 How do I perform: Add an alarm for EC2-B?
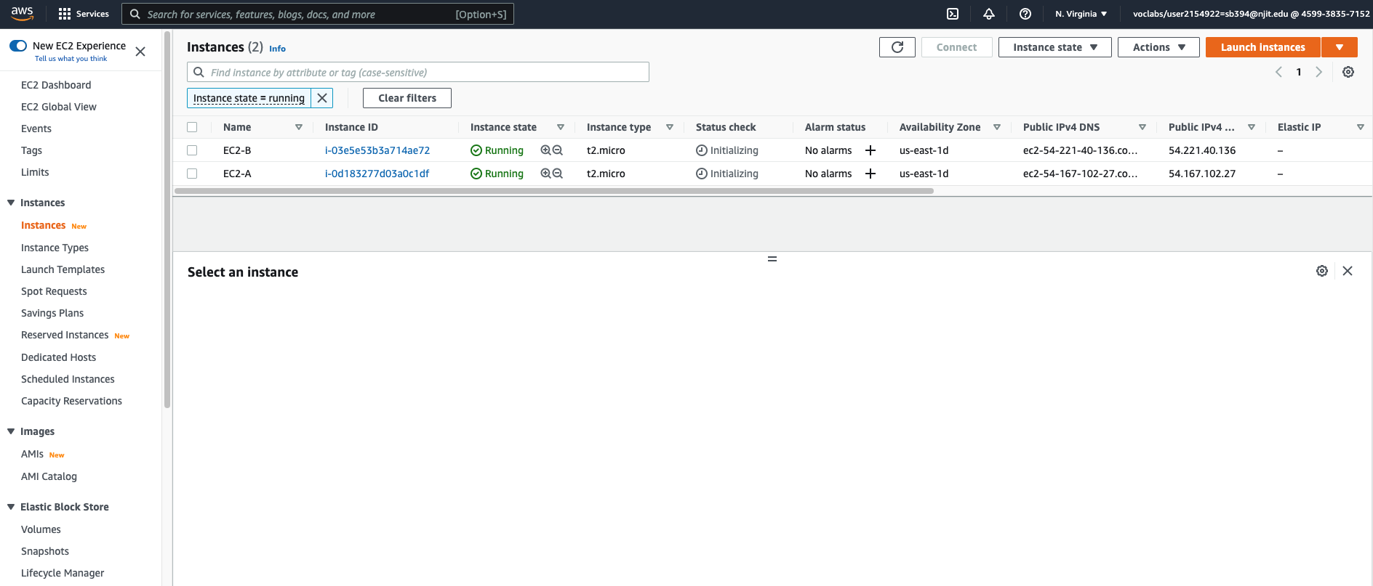(x=870, y=150)
